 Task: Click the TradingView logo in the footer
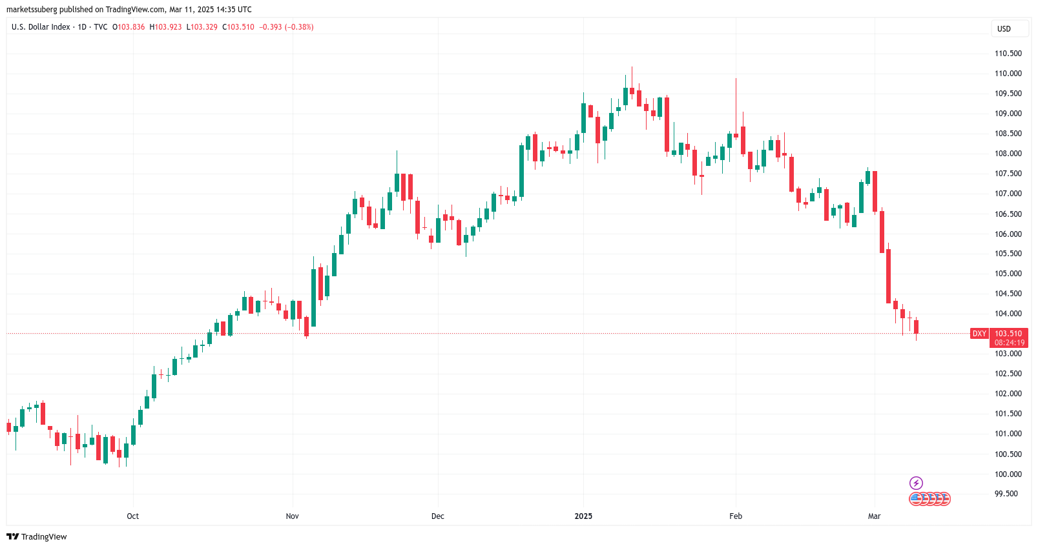pyautogui.click(x=12, y=536)
